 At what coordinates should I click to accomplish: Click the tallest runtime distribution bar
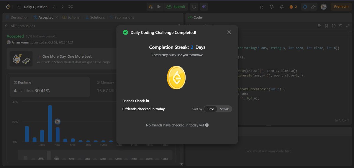pos(50,124)
